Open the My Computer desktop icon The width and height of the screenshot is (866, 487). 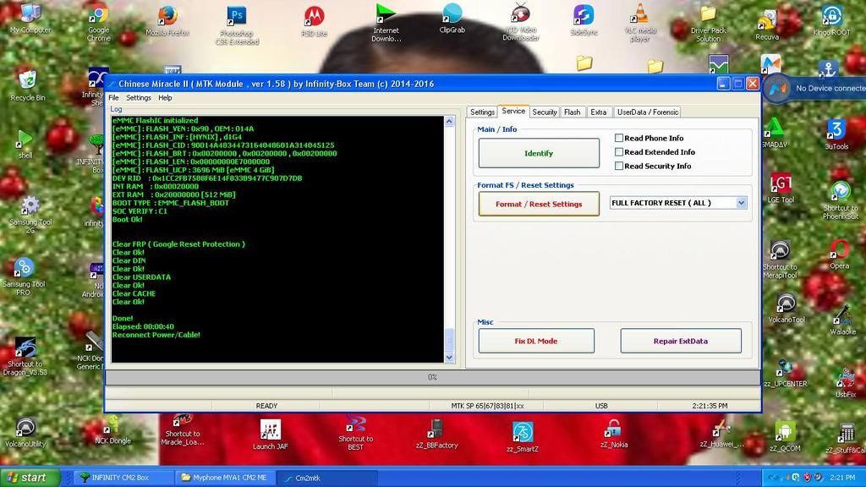[30, 18]
